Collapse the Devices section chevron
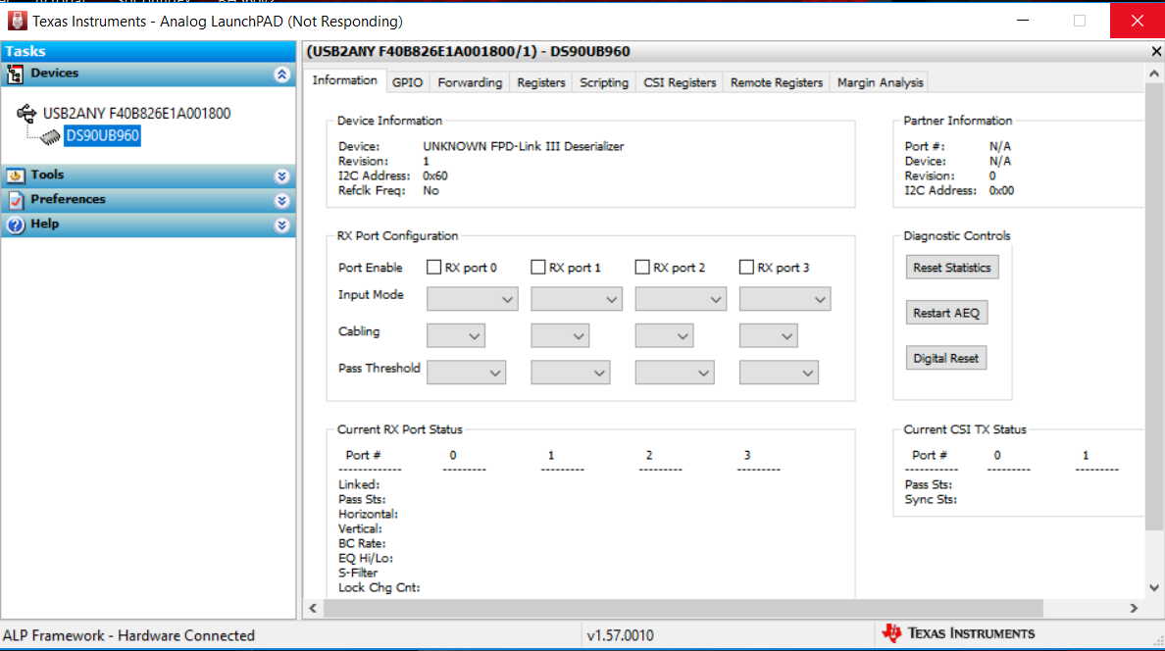 282,73
